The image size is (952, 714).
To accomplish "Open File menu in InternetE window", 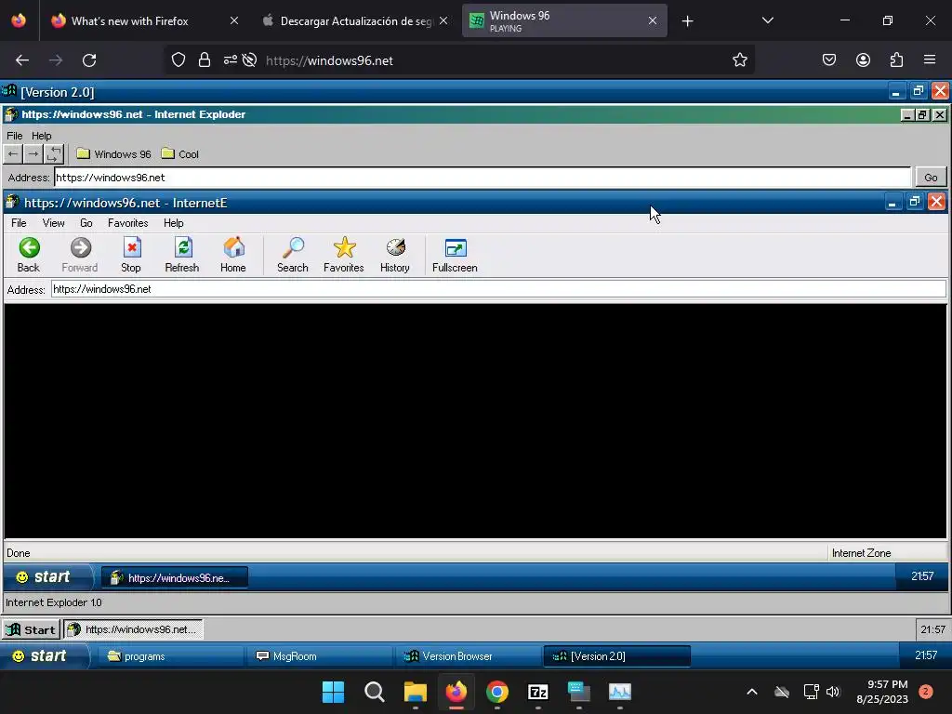I will 19,223.
